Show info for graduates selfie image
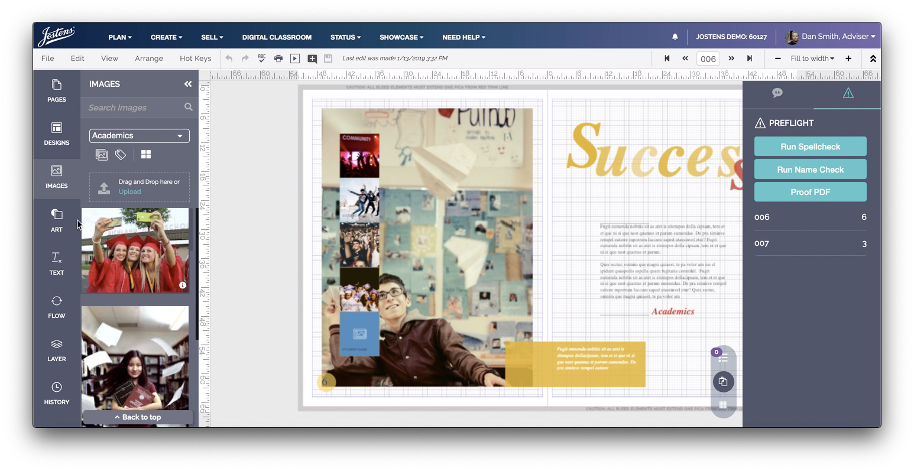Screen dimensions: 914x471 click(x=183, y=285)
